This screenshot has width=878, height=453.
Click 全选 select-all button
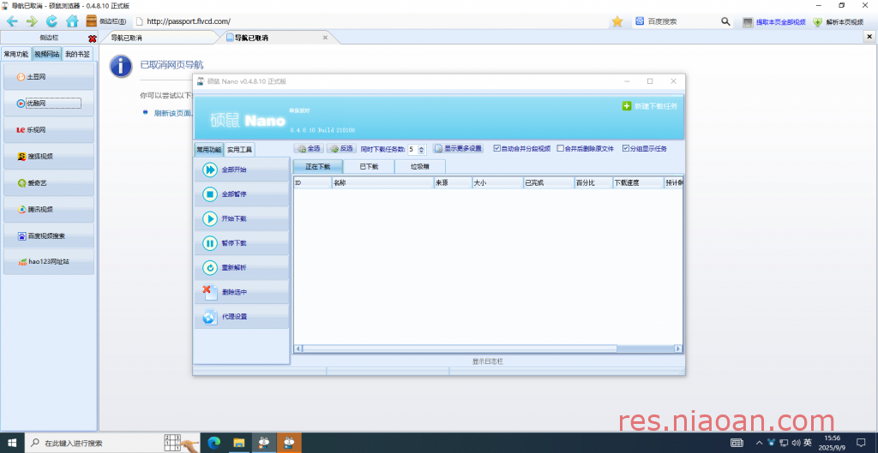click(x=309, y=149)
